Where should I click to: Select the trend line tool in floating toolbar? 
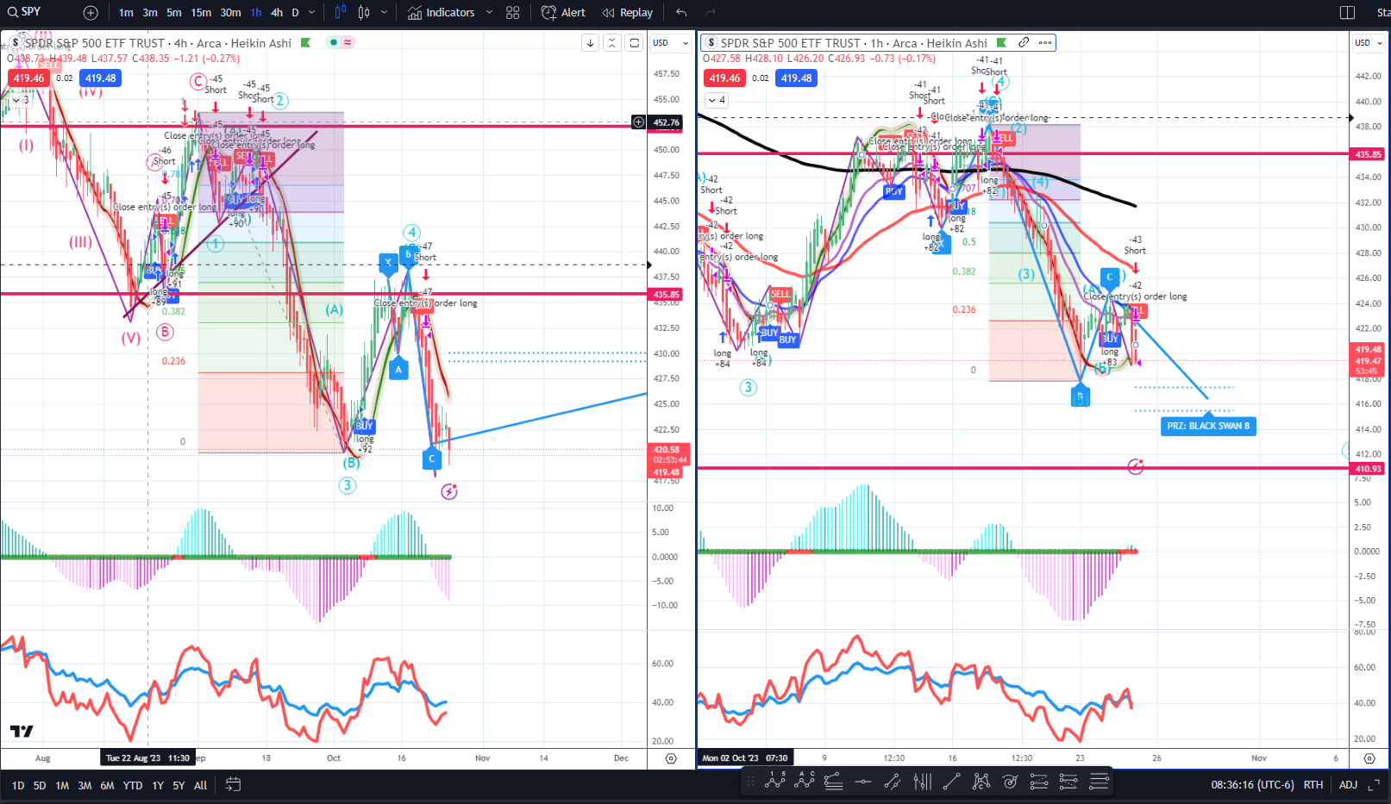(x=952, y=782)
